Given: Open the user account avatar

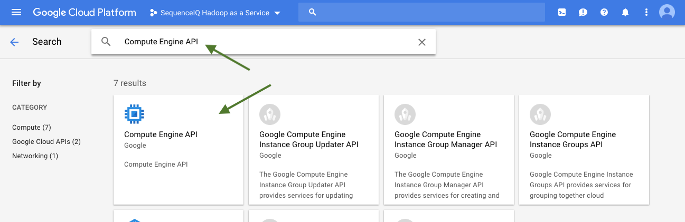Looking at the screenshot, I should tap(667, 12).
